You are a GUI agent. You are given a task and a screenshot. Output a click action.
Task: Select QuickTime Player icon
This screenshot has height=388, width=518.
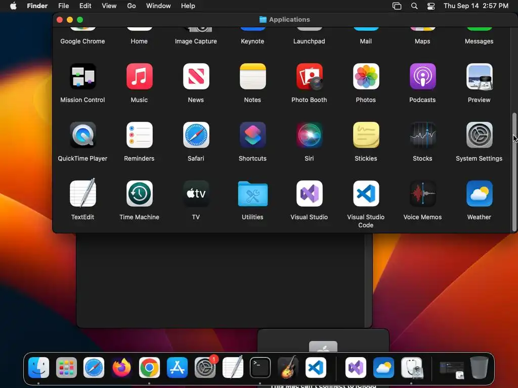point(82,135)
